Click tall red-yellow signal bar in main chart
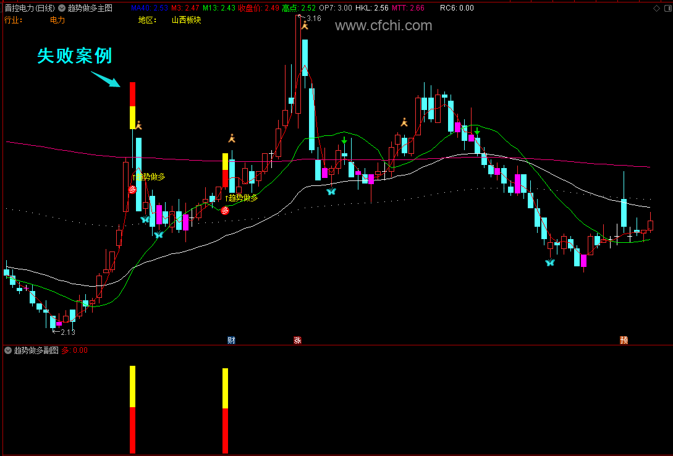673x456 pixels. 133,106
